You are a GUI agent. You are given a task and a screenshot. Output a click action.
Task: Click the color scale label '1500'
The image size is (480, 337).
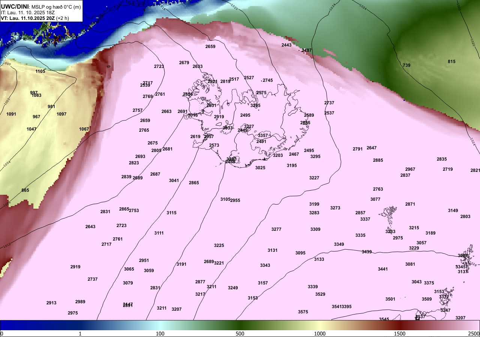pos(400,334)
